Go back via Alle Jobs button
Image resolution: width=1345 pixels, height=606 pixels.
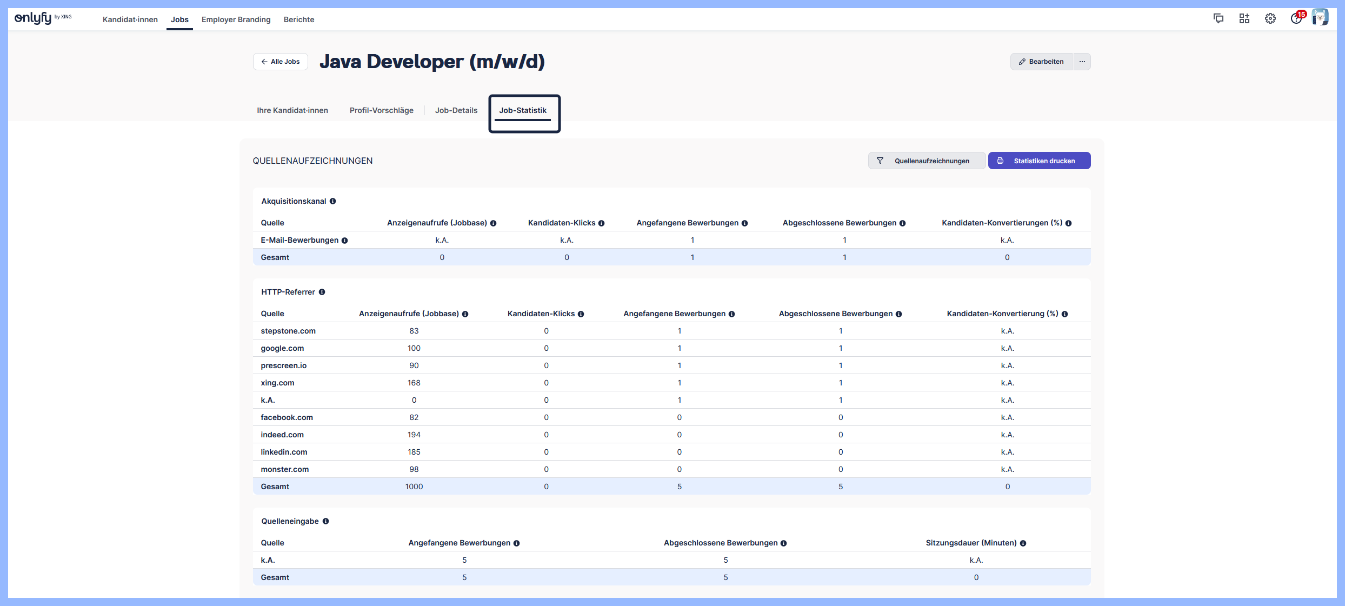[281, 62]
